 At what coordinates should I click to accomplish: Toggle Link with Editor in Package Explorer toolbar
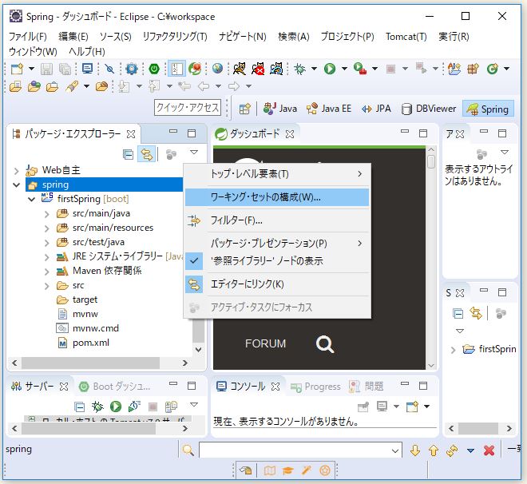[147, 155]
